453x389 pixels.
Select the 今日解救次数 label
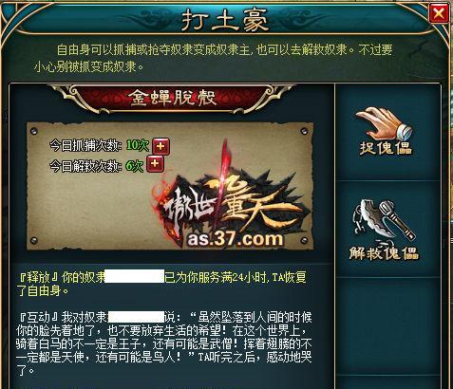coord(85,166)
